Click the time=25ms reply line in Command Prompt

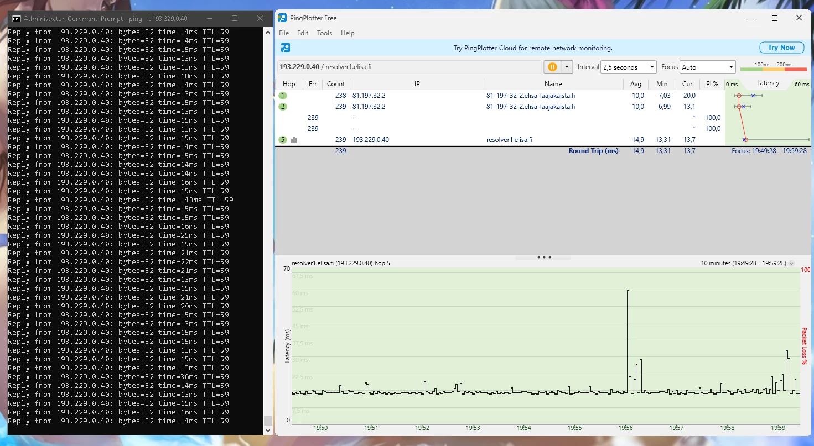[118, 235]
